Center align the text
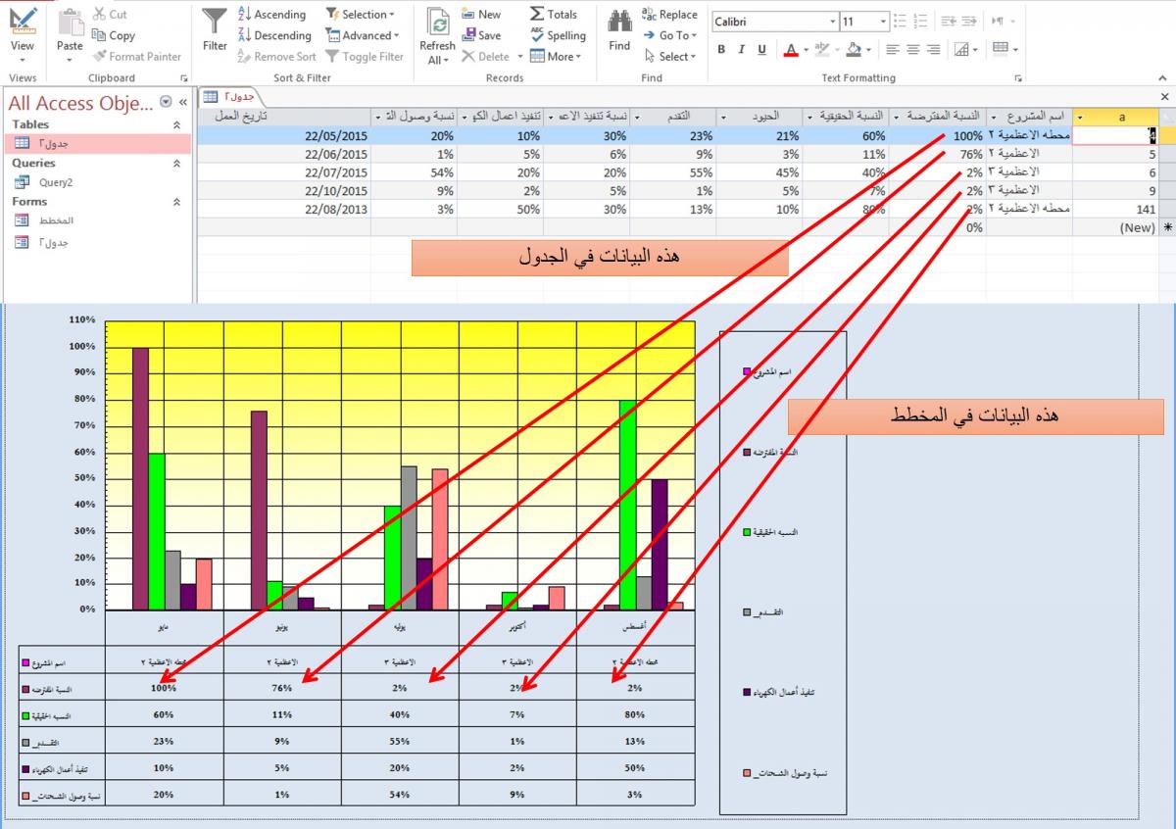 912,49
